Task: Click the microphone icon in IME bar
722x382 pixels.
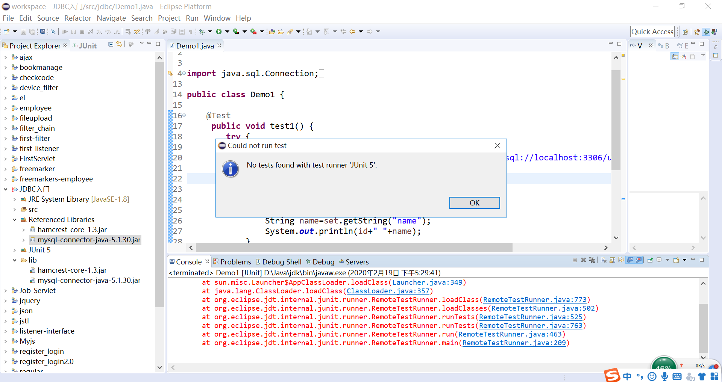Action: 665,376
